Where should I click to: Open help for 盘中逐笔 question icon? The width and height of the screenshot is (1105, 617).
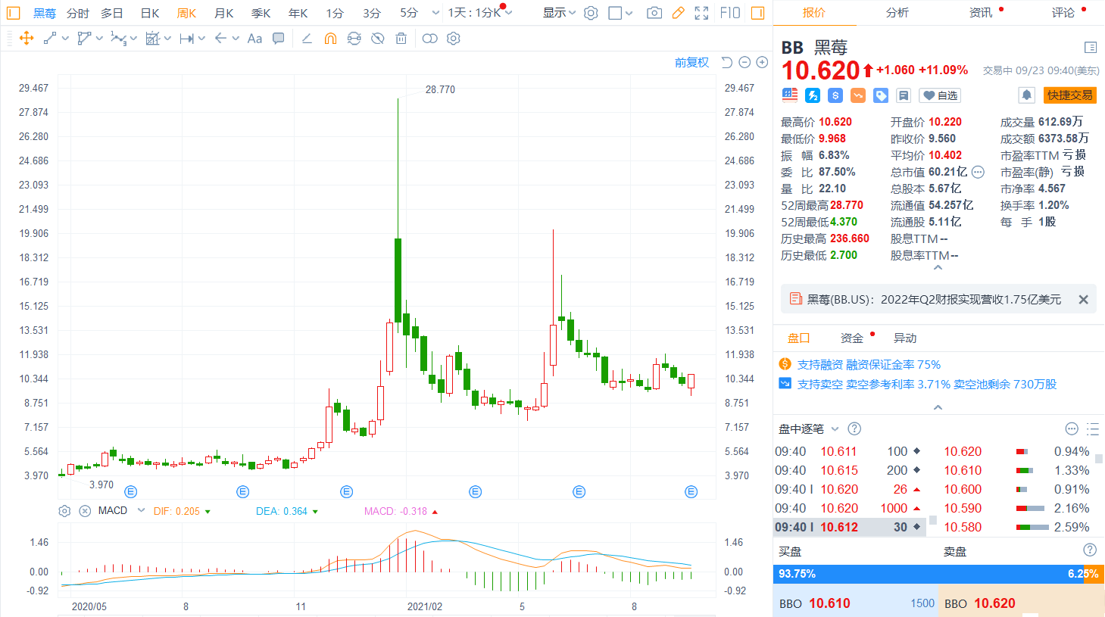[x=854, y=429]
